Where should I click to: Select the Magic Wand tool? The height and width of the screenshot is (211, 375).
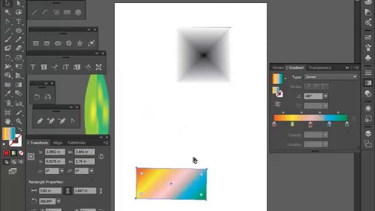coord(8,12)
